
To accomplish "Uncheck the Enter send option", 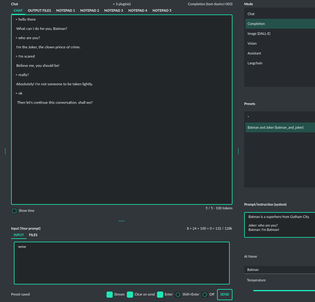I will coord(160,294).
